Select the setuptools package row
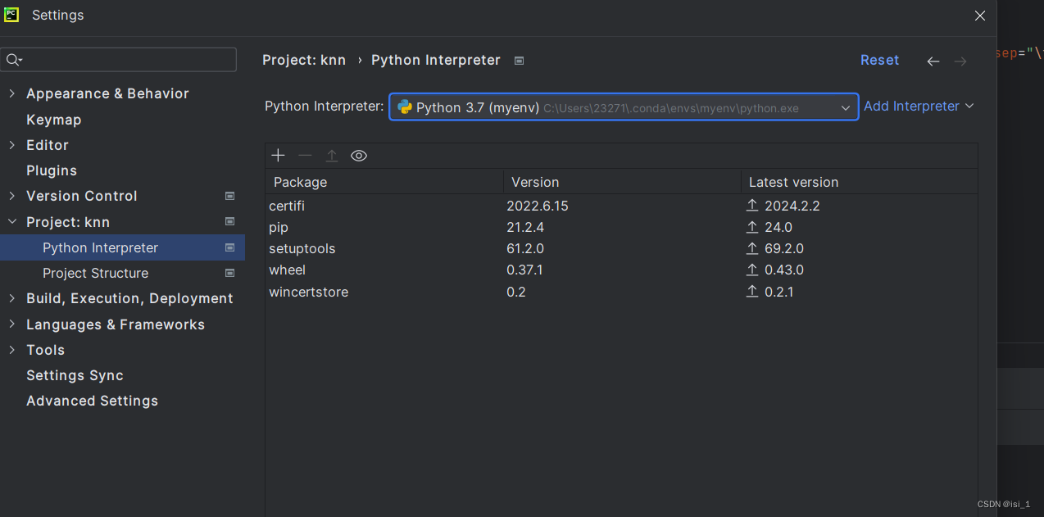This screenshot has height=517, width=1044. coord(302,248)
